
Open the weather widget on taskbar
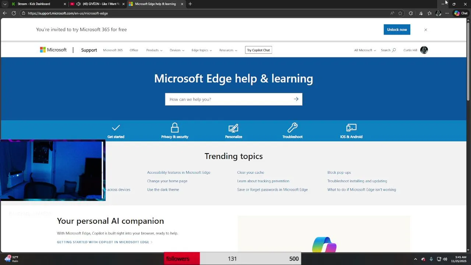(11, 259)
